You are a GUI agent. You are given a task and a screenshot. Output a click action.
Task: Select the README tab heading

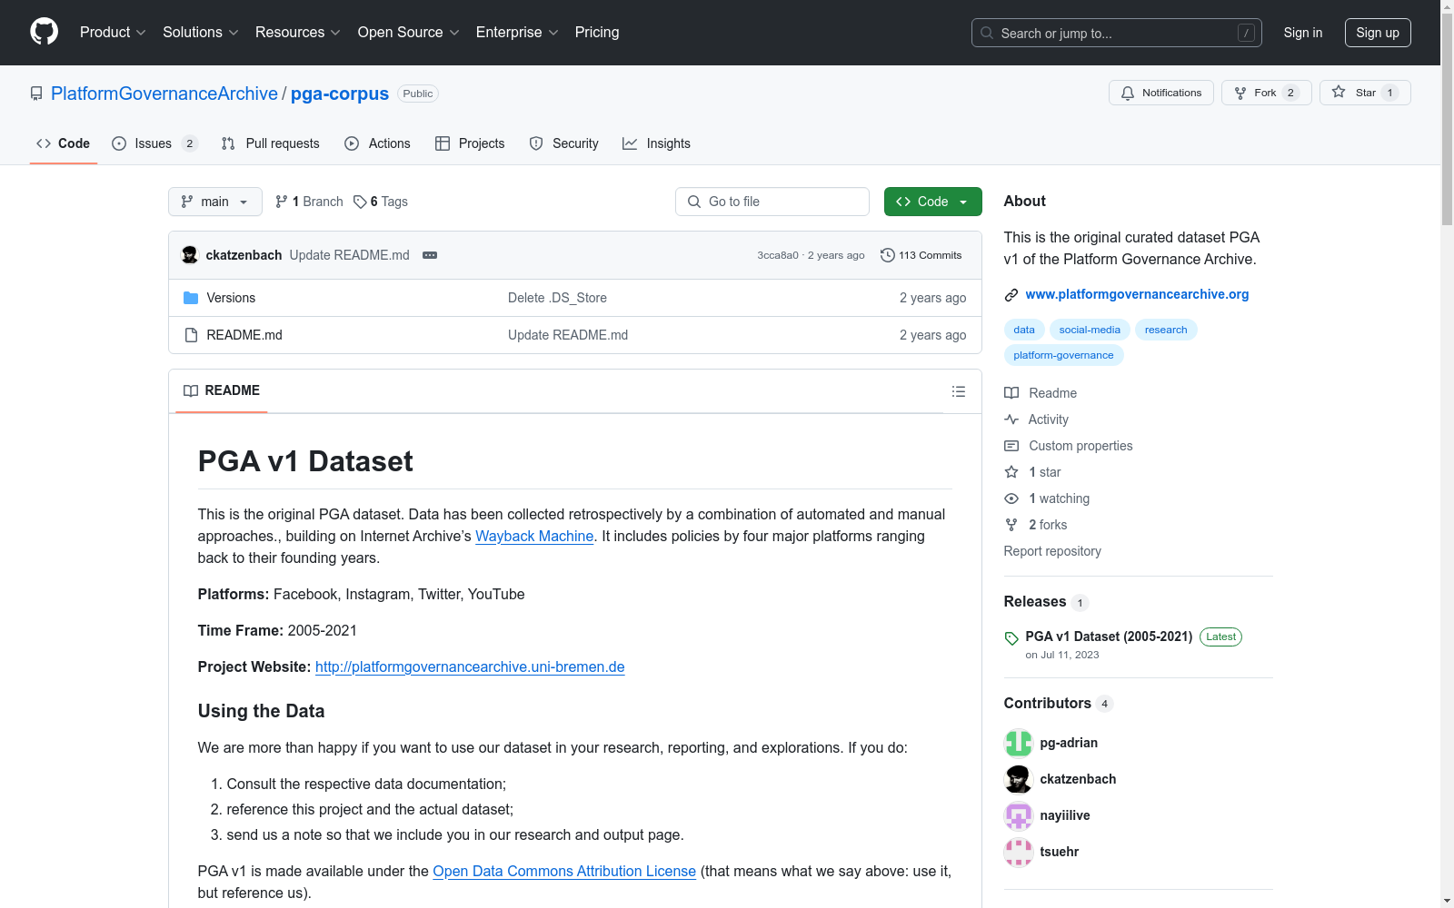click(x=222, y=390)
